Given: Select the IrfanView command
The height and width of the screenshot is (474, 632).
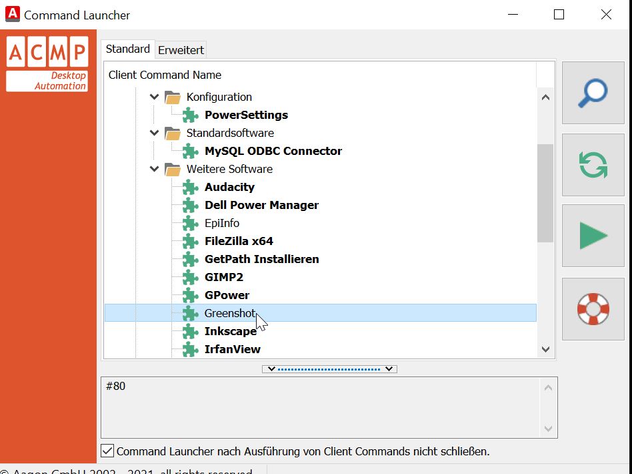Looking at the screenshot, I should pos(233,350).
